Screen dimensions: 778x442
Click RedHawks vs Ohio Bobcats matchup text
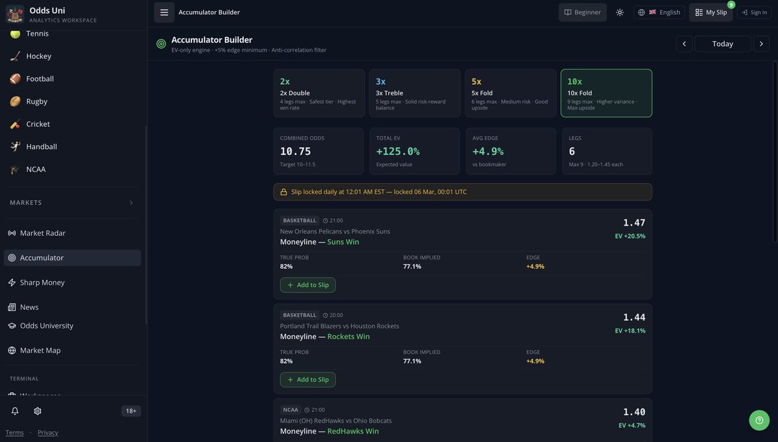click(336, 421)
